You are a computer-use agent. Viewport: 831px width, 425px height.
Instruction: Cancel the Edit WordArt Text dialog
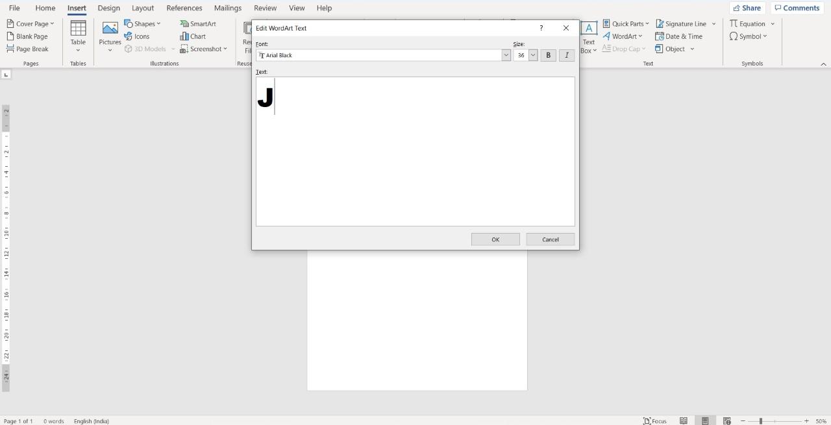(x=551, y=239)
